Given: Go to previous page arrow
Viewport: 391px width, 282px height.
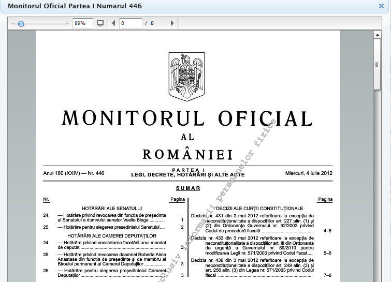Looking at the screenshot, I should click(114, 23).
